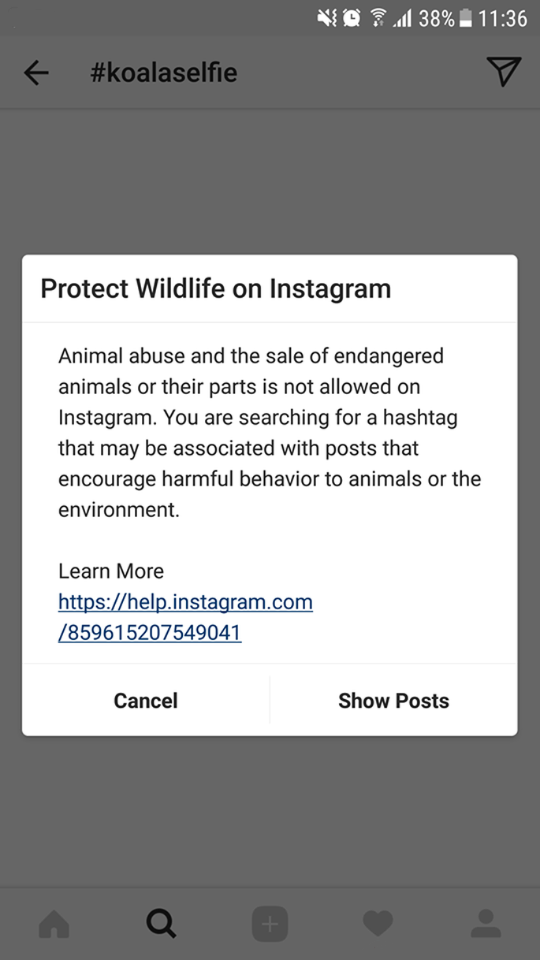The width and height of the screenshot is (540, 960).
Task: Tap the alarm clock status icon
Action: (x=352, y=17)
